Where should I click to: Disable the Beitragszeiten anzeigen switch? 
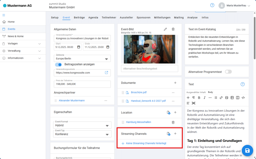[x=58, y=64]
